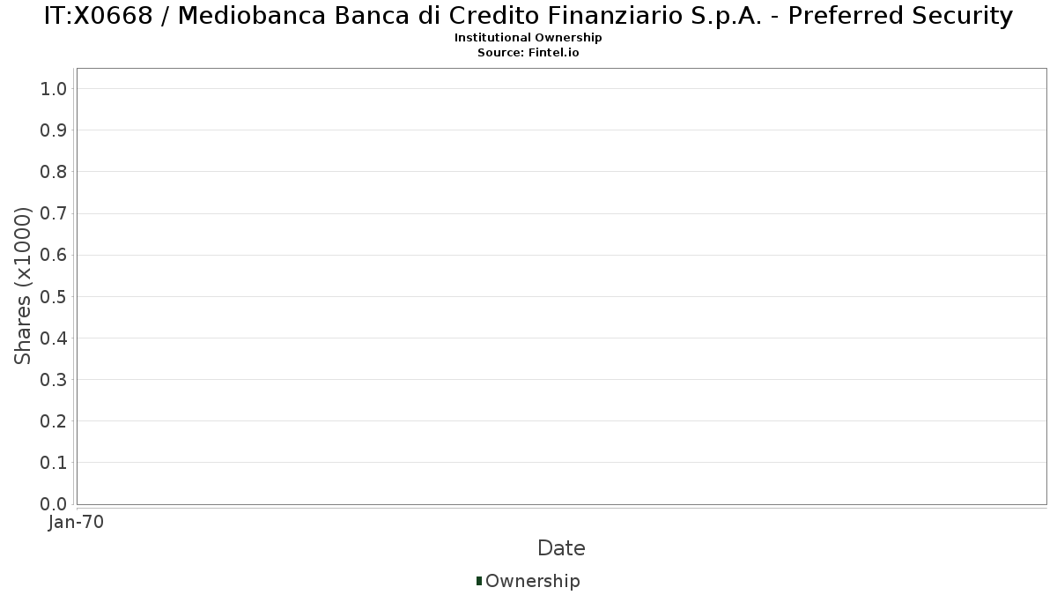This screenshot has height=595, width=1057.
Task: Click the 0.8 y-axis tick label
Action: coord(54,172)
